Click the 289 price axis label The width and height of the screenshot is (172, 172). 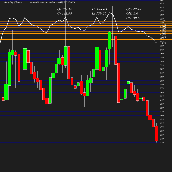[x=162, y=85]
